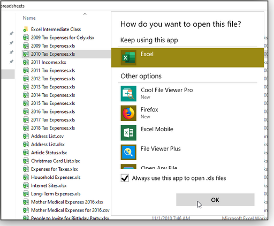The image size is (274, 226).
Task: Confirm the dialog with OK
Action: pyautogui.click(x=215, y=200)
